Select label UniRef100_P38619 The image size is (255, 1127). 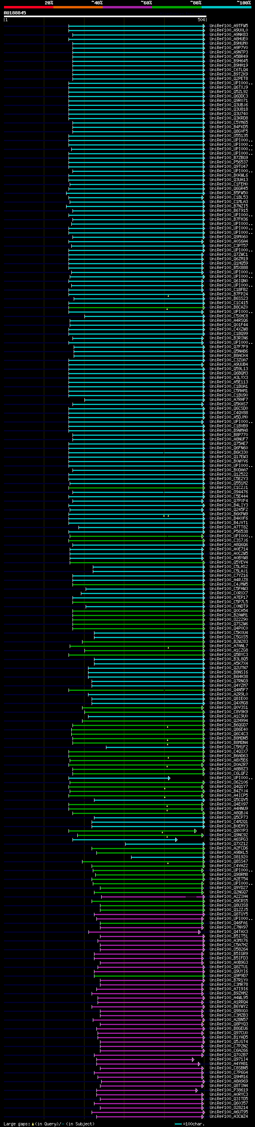229,1090
